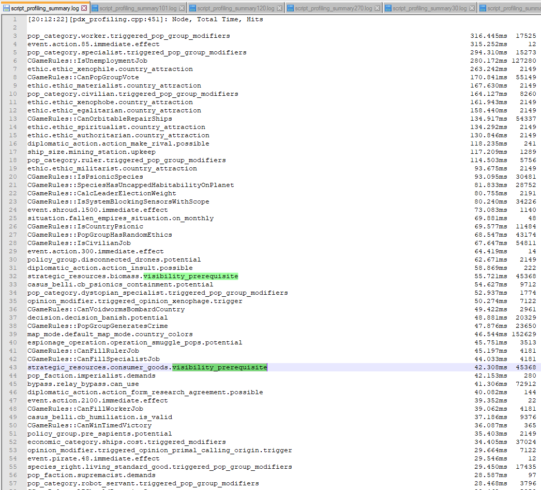Click 'CGameRules::IsCivilianJob' line
Image resolution: width=541 pixels, height=490 pixels.
79,243
